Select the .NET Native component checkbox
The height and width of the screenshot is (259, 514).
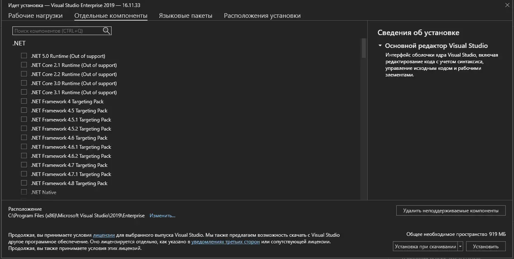click(x=24, y=192)
